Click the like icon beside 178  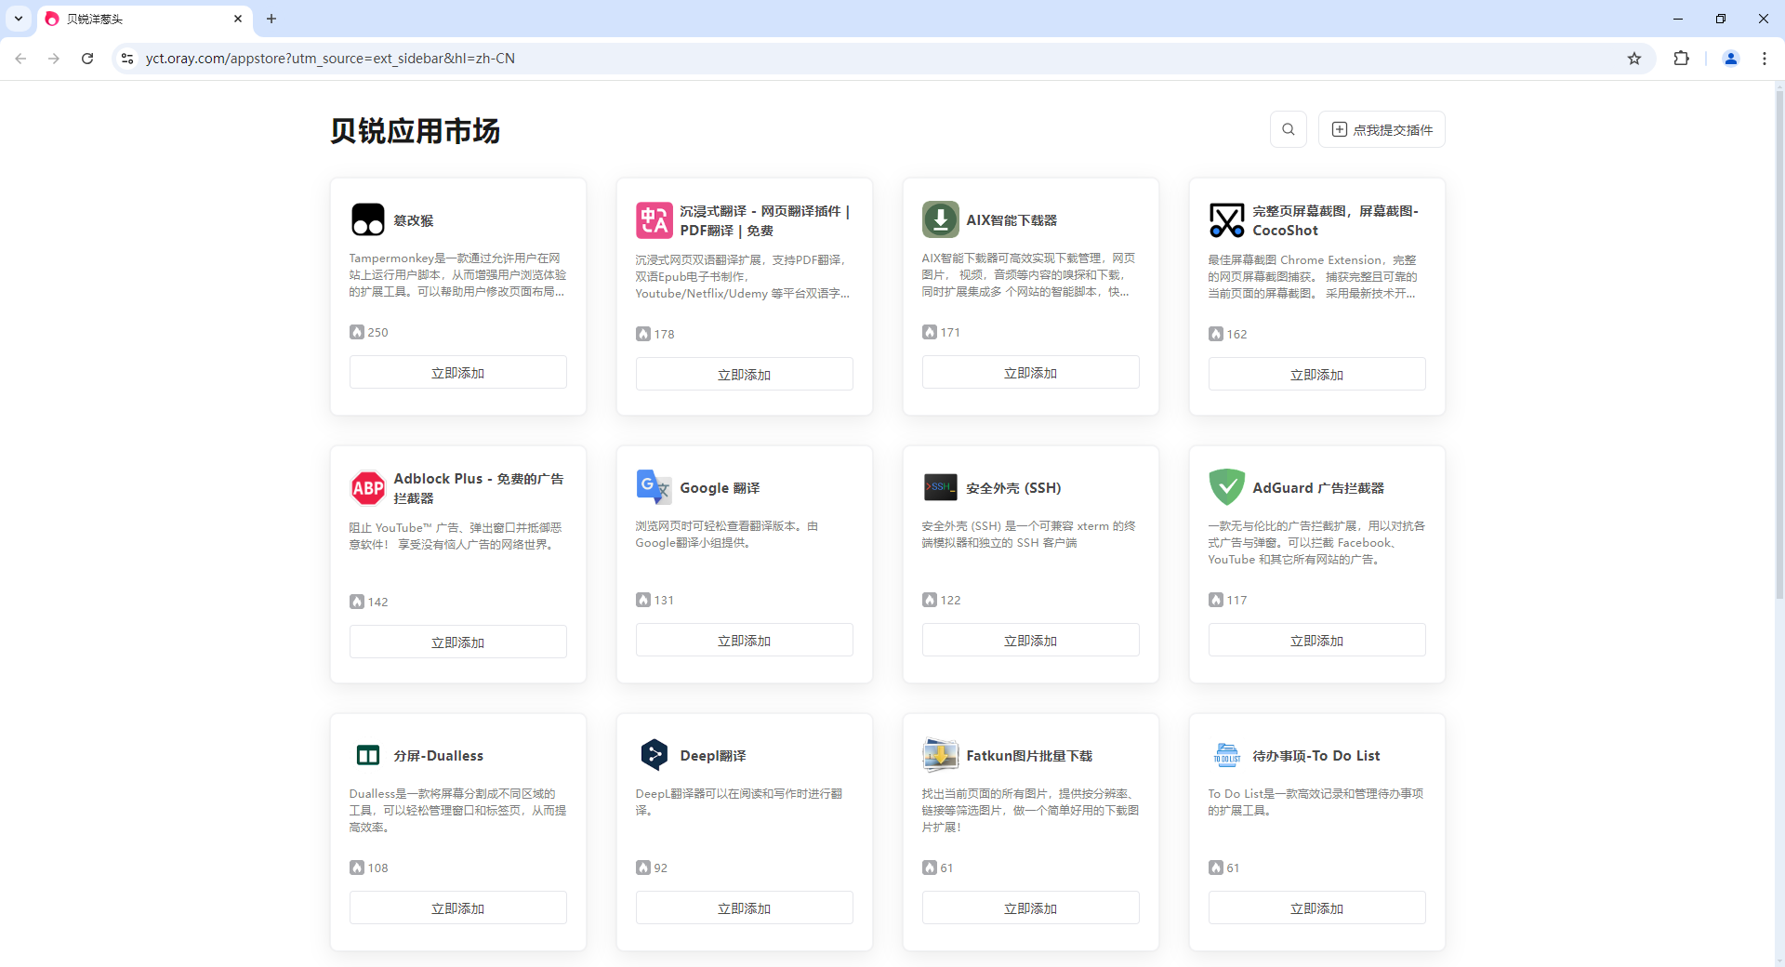pyautogui.click(x=643, y=334)
